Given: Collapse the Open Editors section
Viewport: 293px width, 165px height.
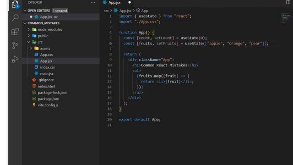Looking at the screenshot, I should [25, 11].
